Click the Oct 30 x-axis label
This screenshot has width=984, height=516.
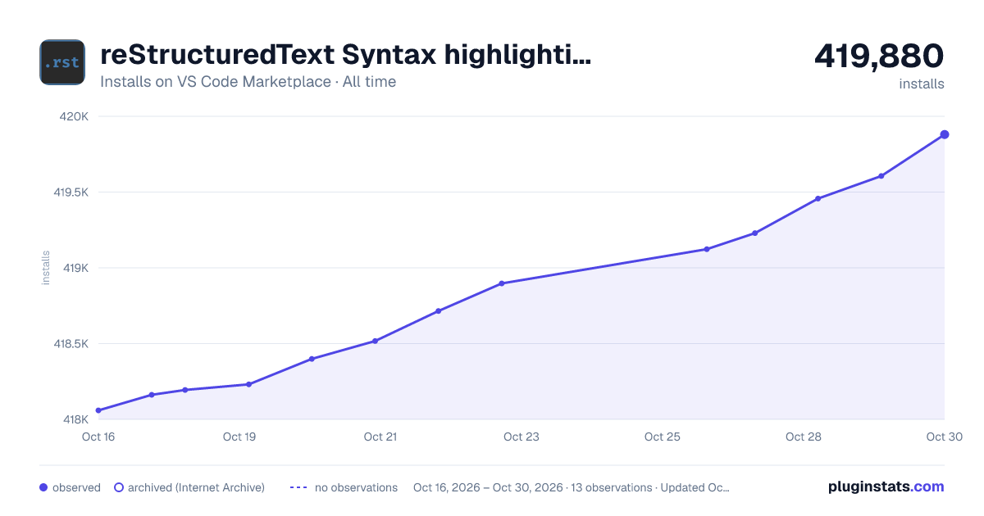(944, 437)
